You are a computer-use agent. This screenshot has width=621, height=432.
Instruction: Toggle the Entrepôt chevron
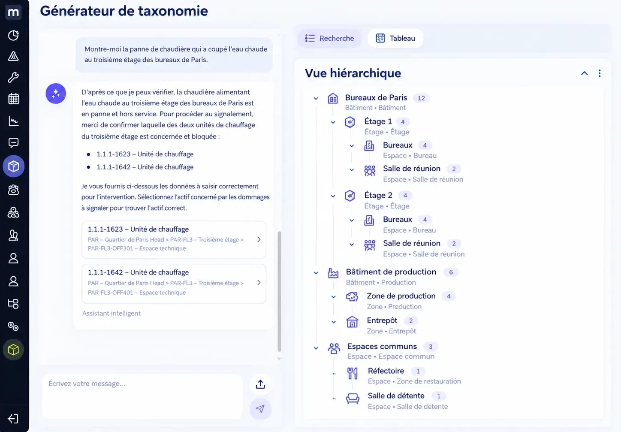pos(334,322)
